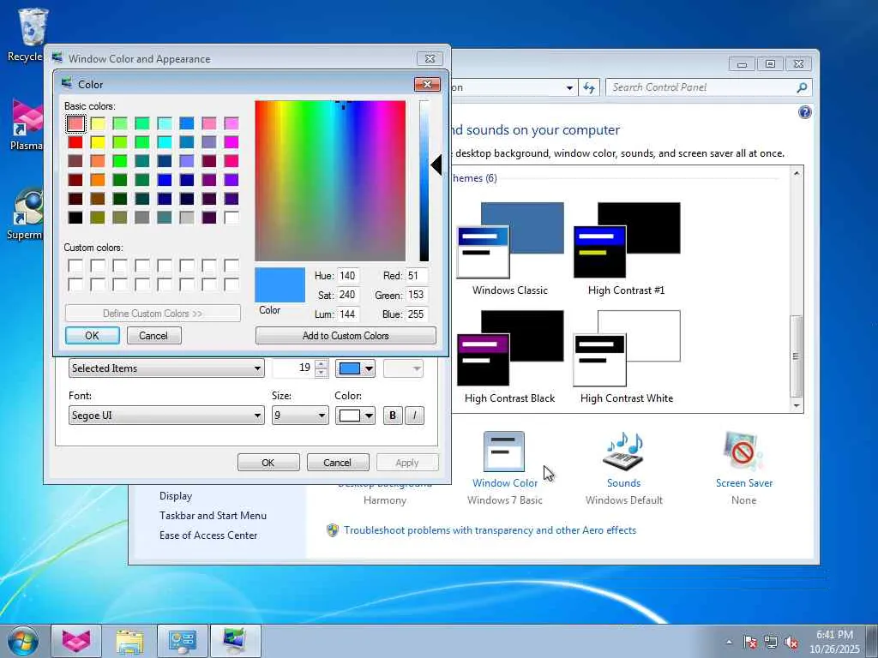Image resolution: width=878 pixels, height=658 pixels.
Task: Select the pure red basic color swatch
Action: pos(75,142)
